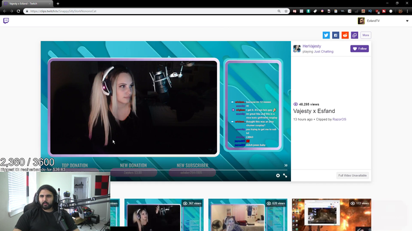The image size is (412, 231).
Task: Open the related clip with 620 views
Action: [x=248, y=215]
